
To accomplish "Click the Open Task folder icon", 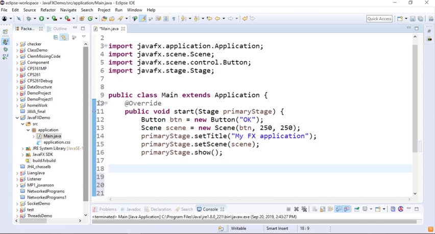I will (112, 18).
